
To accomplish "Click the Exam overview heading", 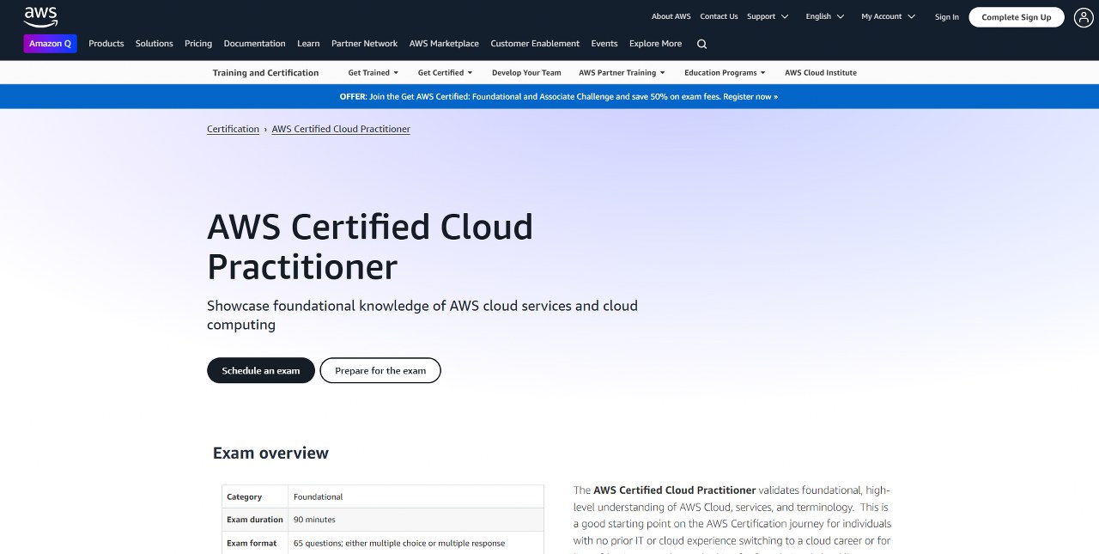I will coord(270,453).
